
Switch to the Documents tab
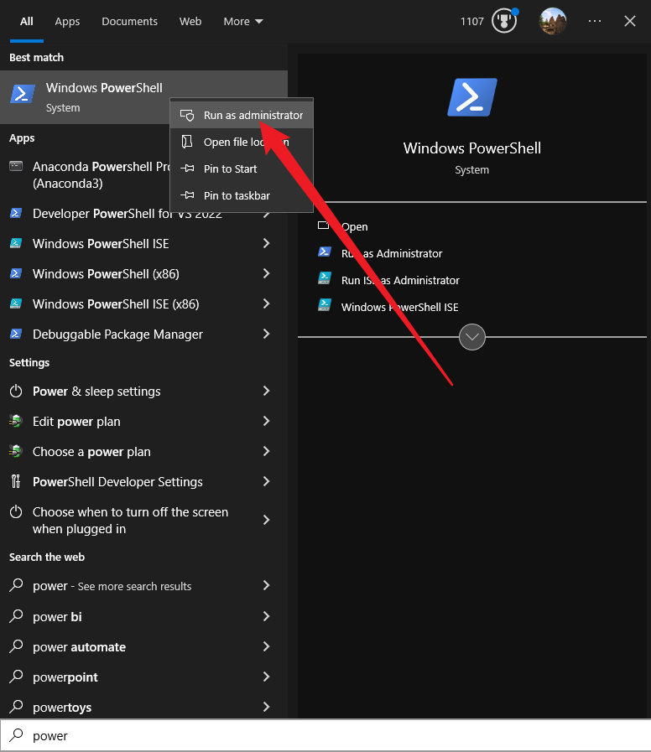130,21
